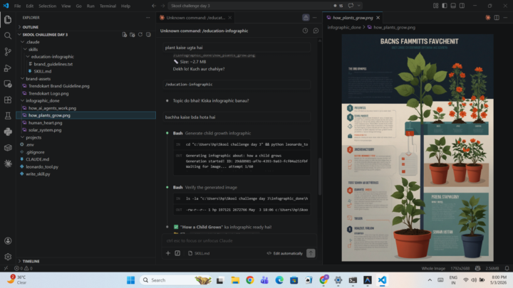Open the Remote Explorer view
513x288 pixels.
click(x=8, y=84)
